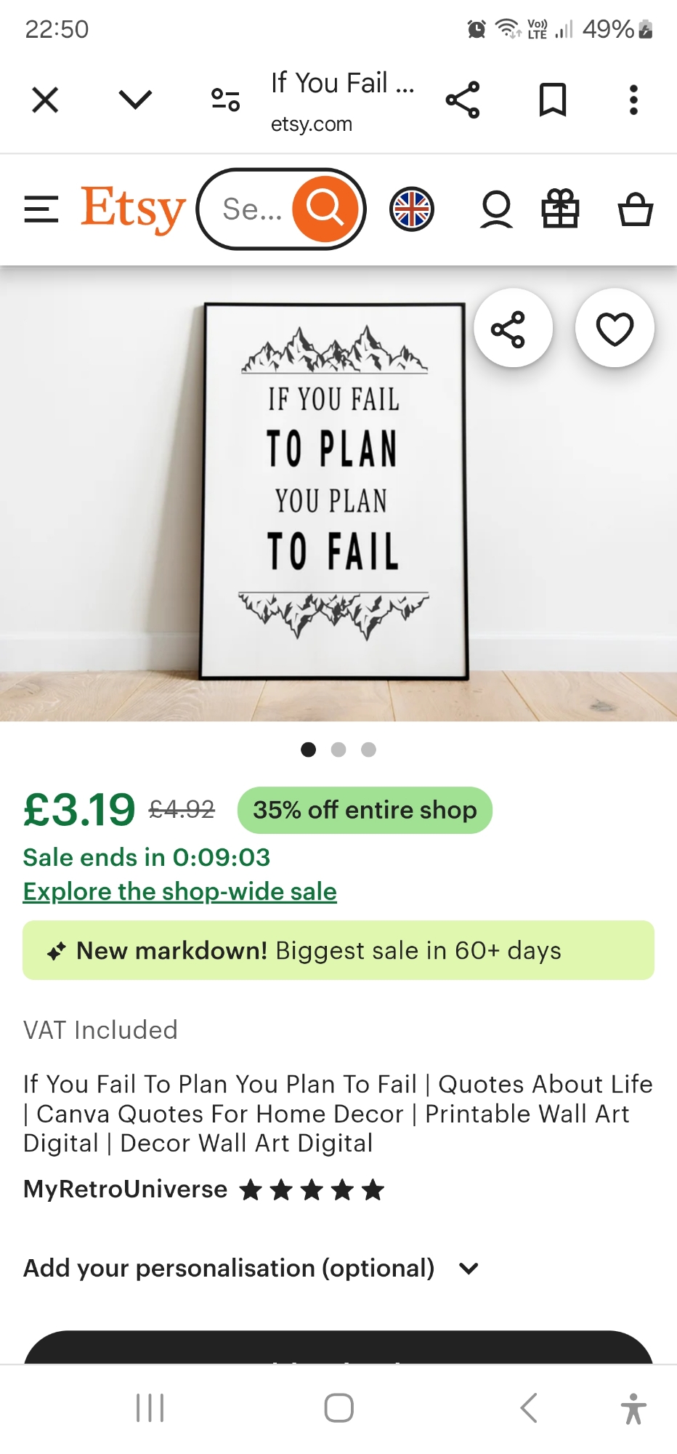Open the Etsy hamburger menu

tap(41, 209)
